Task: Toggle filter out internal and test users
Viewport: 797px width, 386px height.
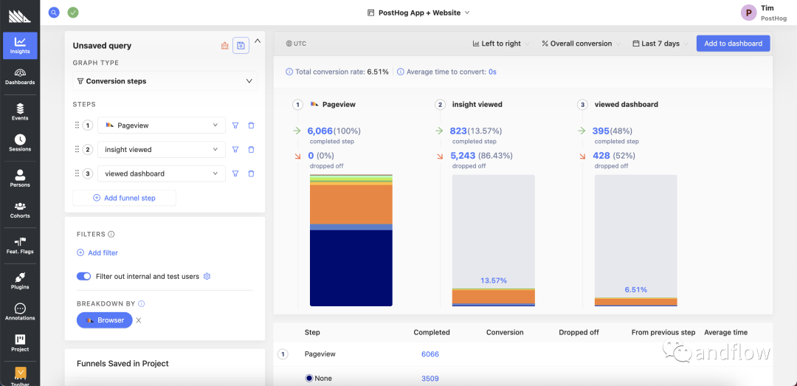Action: (83, 277)
